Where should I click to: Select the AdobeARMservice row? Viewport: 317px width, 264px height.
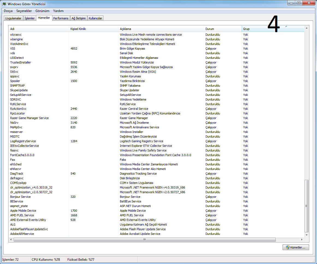[156, 234]
